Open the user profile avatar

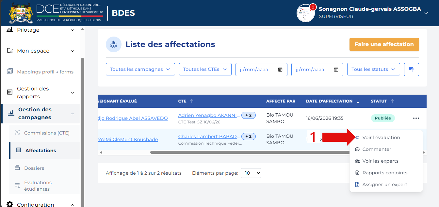coord(305,13)
